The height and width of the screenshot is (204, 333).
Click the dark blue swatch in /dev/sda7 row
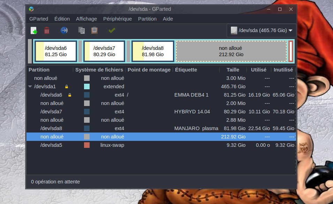tap(87, 112)
